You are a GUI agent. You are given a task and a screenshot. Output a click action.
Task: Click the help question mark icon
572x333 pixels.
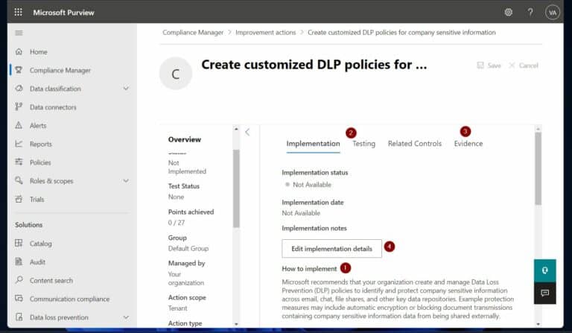tap(530, 13)
